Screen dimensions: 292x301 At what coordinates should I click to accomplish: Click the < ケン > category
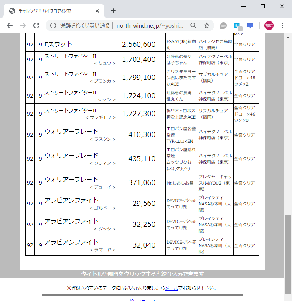point(107,99)
